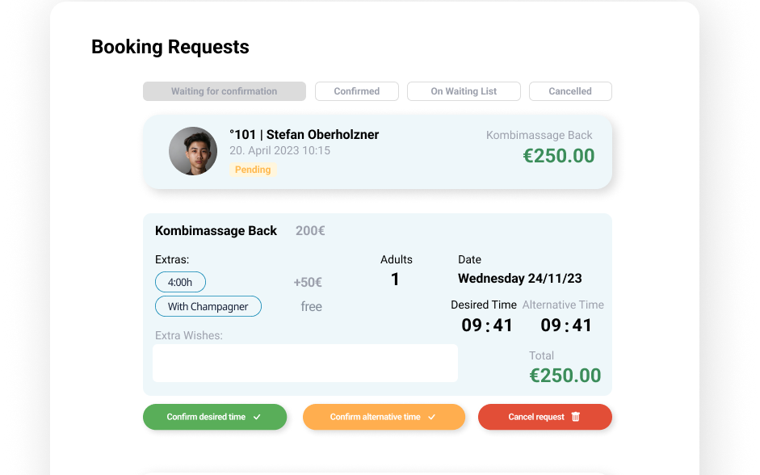The height and width of the screenshot is (475, 760).
Task: Open Stefan Oberholzner's profile photo
Action: click(193, 151)
